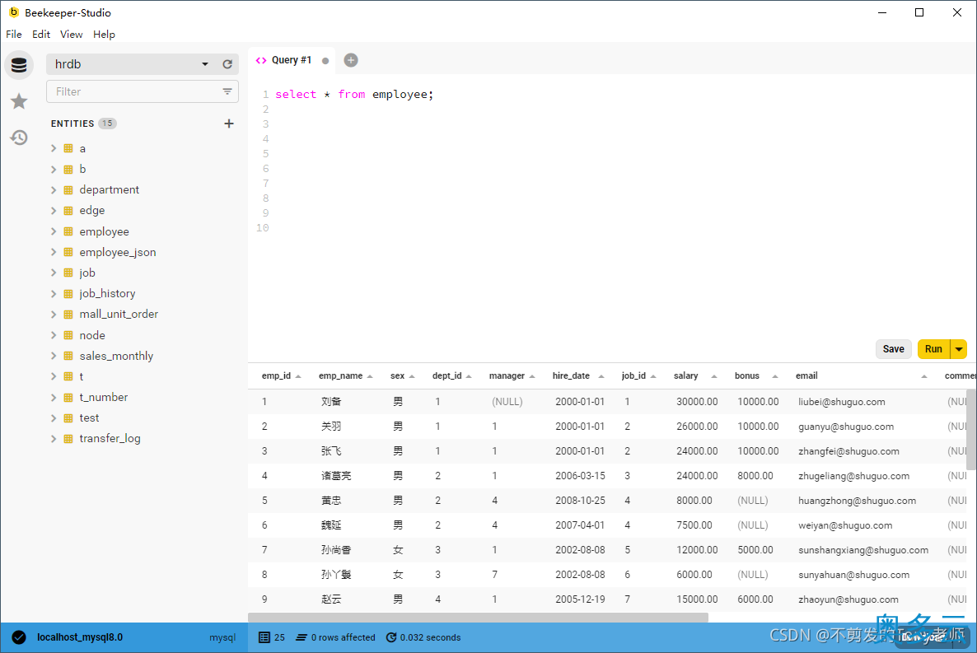Screen dimensions: 977x653
Task: Sort by email column arrow
Action: pos(924,376)
